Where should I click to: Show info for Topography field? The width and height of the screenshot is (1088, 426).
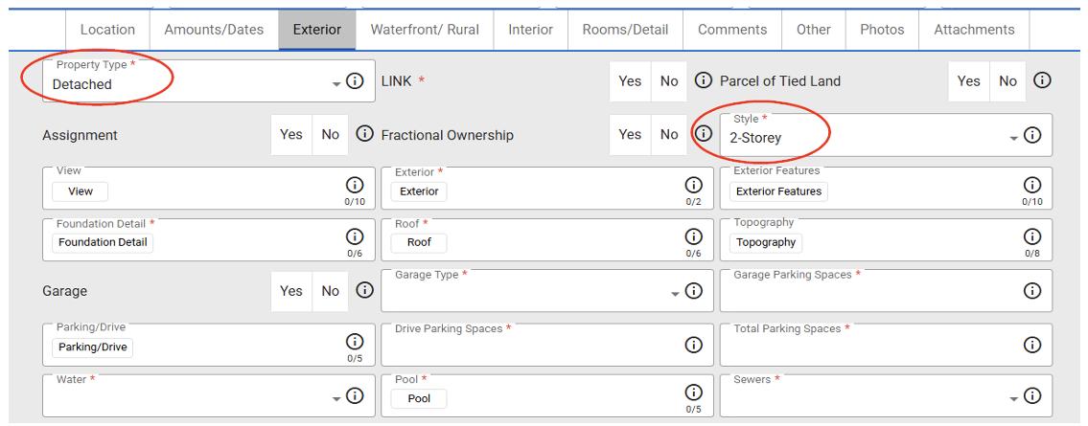click(1032, 236)
